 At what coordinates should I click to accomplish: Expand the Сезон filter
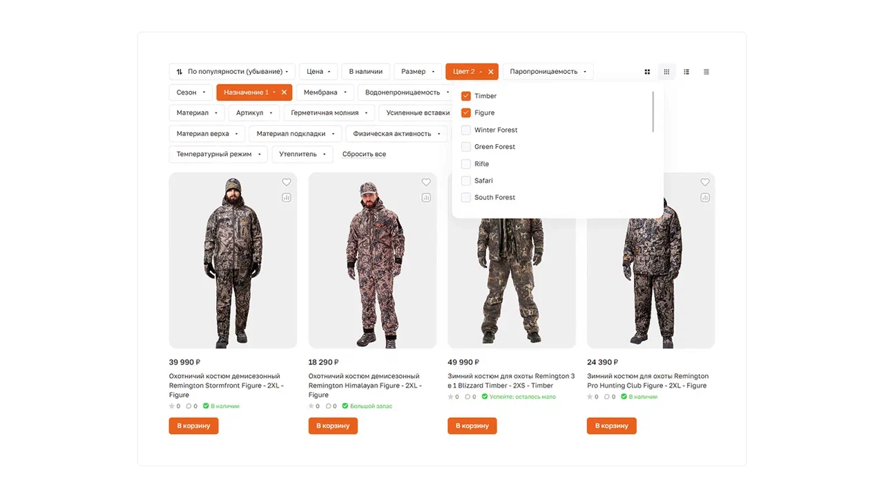click(191, 92)
